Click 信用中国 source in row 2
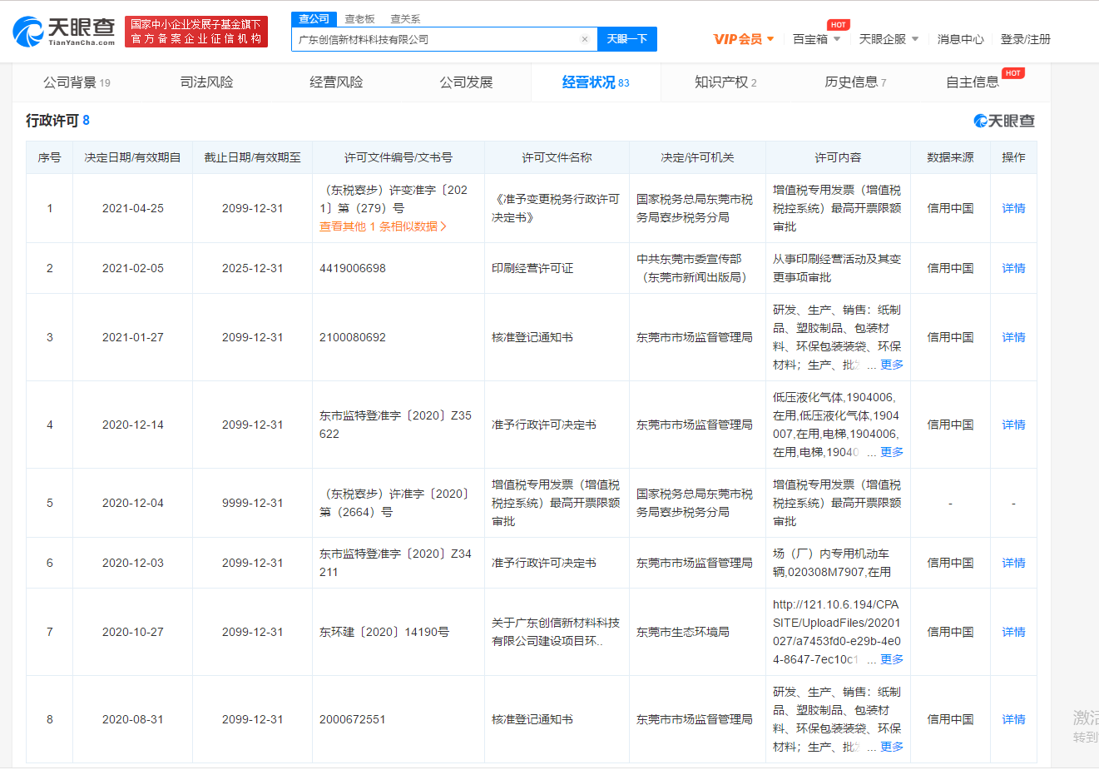1099x770 pixels. [950, 268]
